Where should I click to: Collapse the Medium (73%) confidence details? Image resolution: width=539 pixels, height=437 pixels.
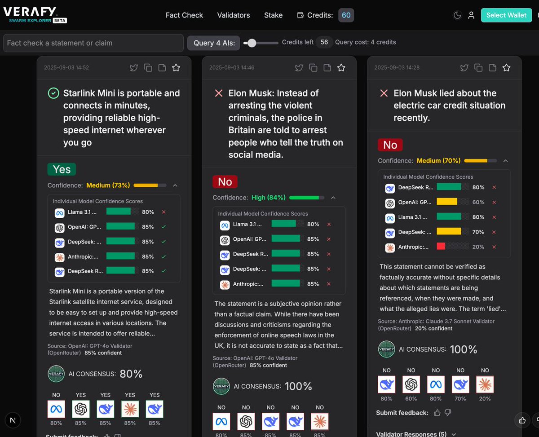click(175, 185)
